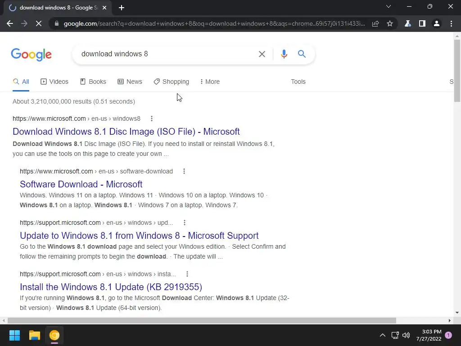Click the scroll down arrow
The width and height of the screenshot is (461, 346).
457,313
